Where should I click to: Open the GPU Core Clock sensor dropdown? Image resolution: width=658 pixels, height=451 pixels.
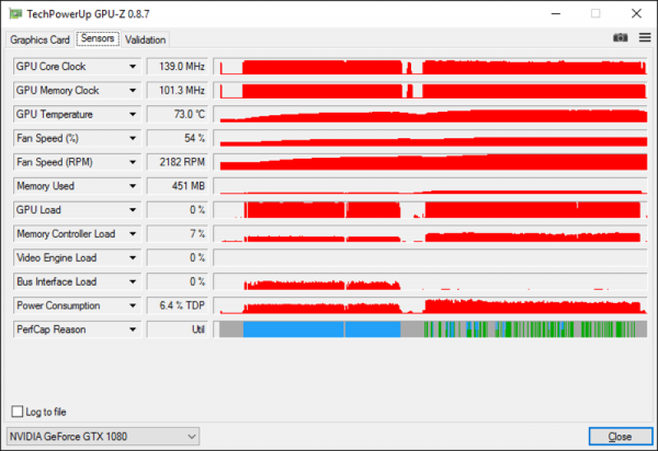(132, 67)
